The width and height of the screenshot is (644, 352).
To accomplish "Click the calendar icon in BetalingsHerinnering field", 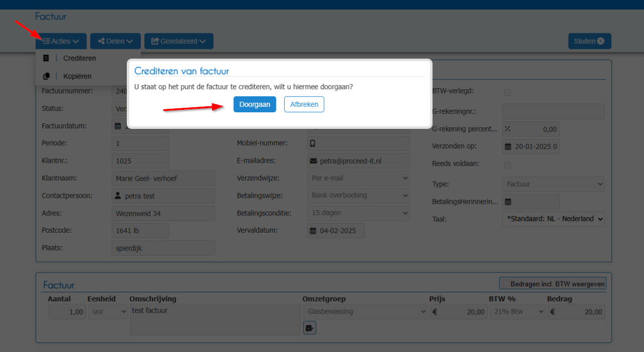I will (508, 202).
